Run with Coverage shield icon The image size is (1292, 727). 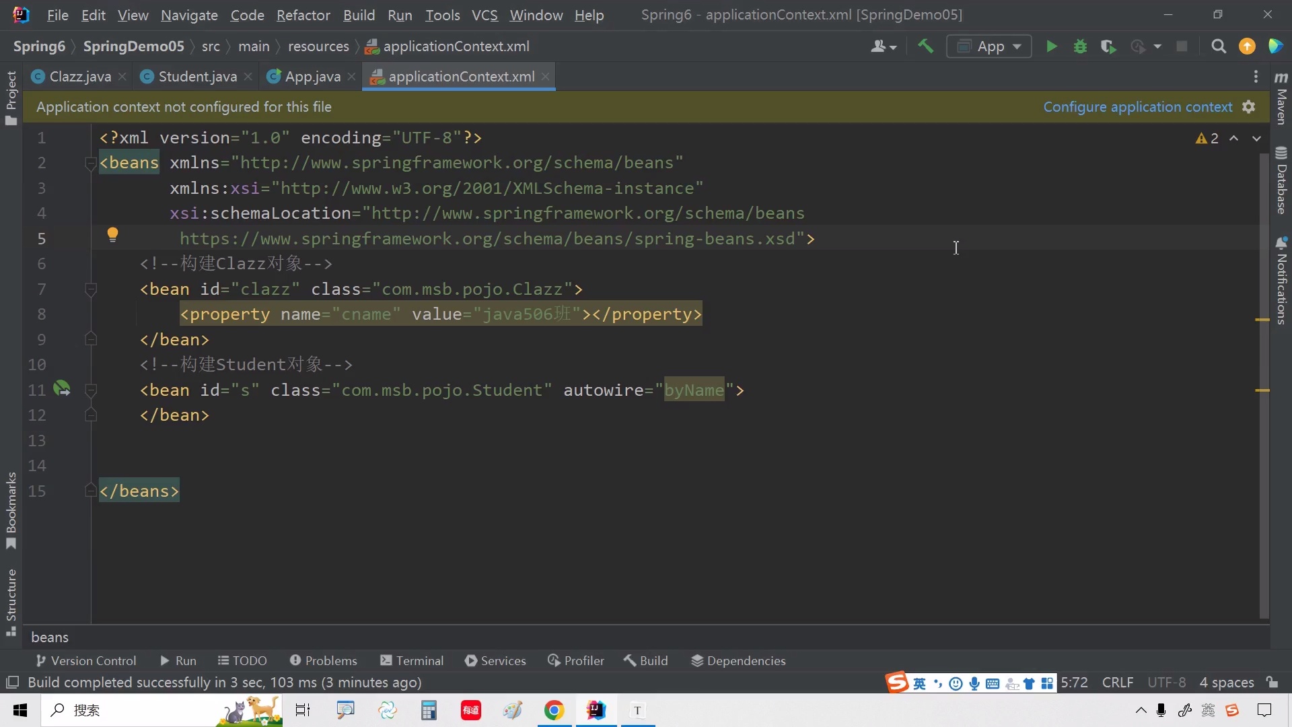(x=1108, y=46)
